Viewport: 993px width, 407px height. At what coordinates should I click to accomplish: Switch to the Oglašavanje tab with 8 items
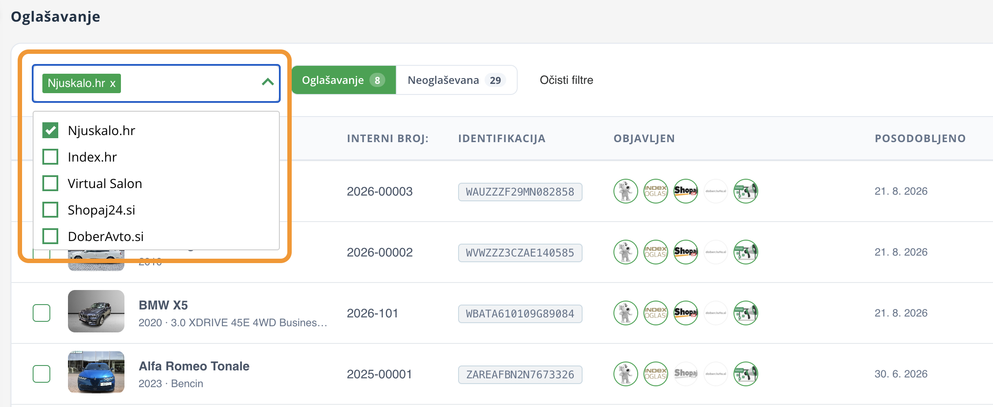coord(344,80)
